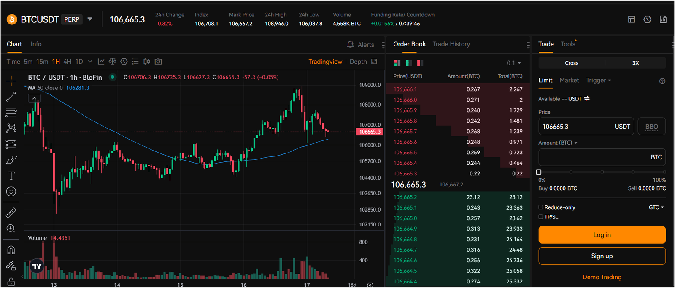Open the Amount (BTC) unit dropdown
The height and width of the screenshot is (288, 675).
point(558,143)
